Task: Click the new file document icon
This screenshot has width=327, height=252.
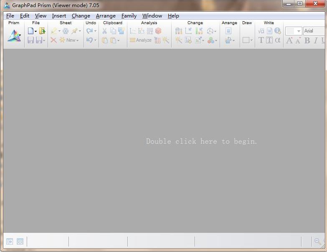Action: coord(30,31)
